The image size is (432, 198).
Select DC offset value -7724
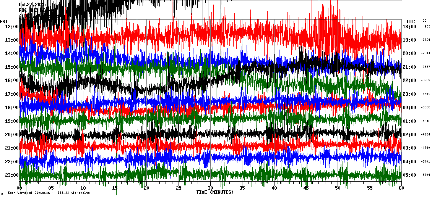pos(426,40)
